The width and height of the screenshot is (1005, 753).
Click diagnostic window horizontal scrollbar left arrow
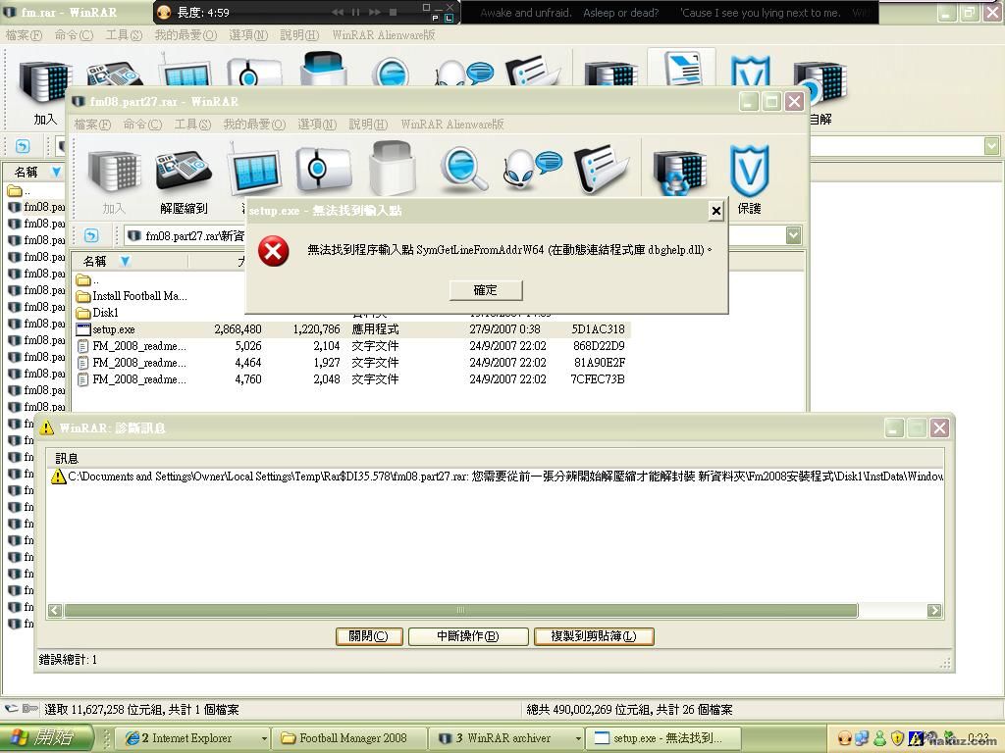(x=55, y=610)
